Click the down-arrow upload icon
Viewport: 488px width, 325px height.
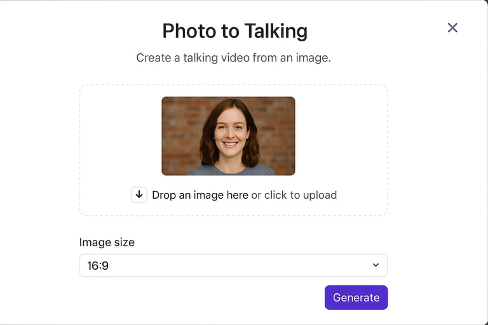click(x=139, y=195)
